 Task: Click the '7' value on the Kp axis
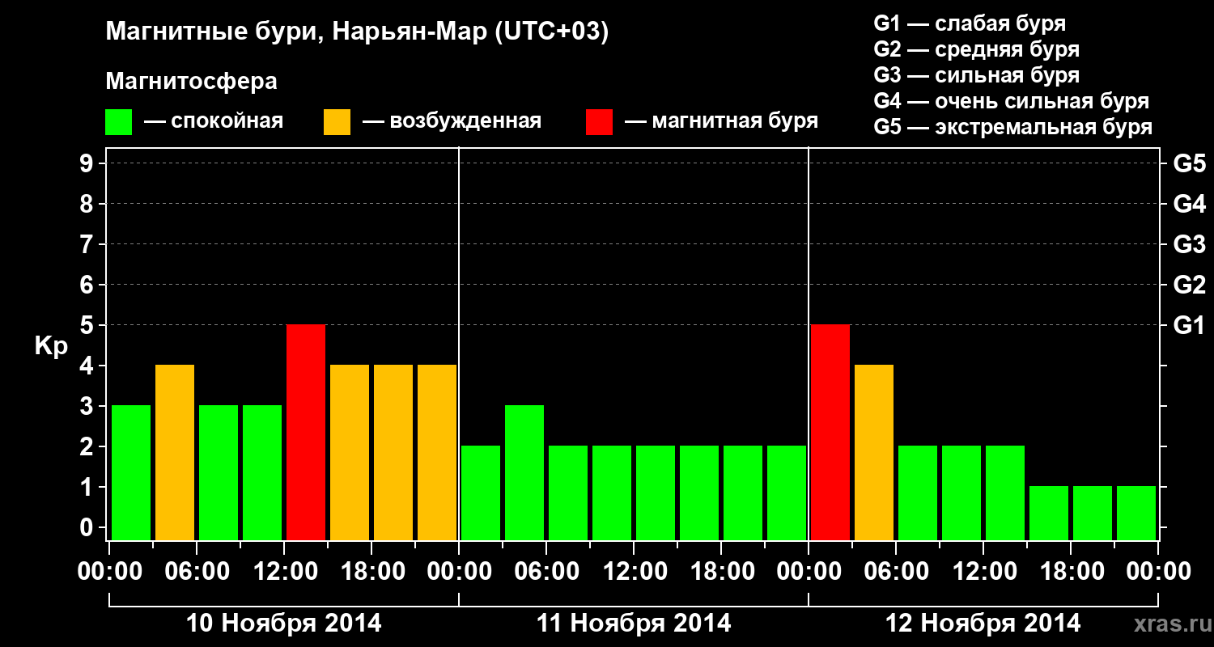click(88, 244)
